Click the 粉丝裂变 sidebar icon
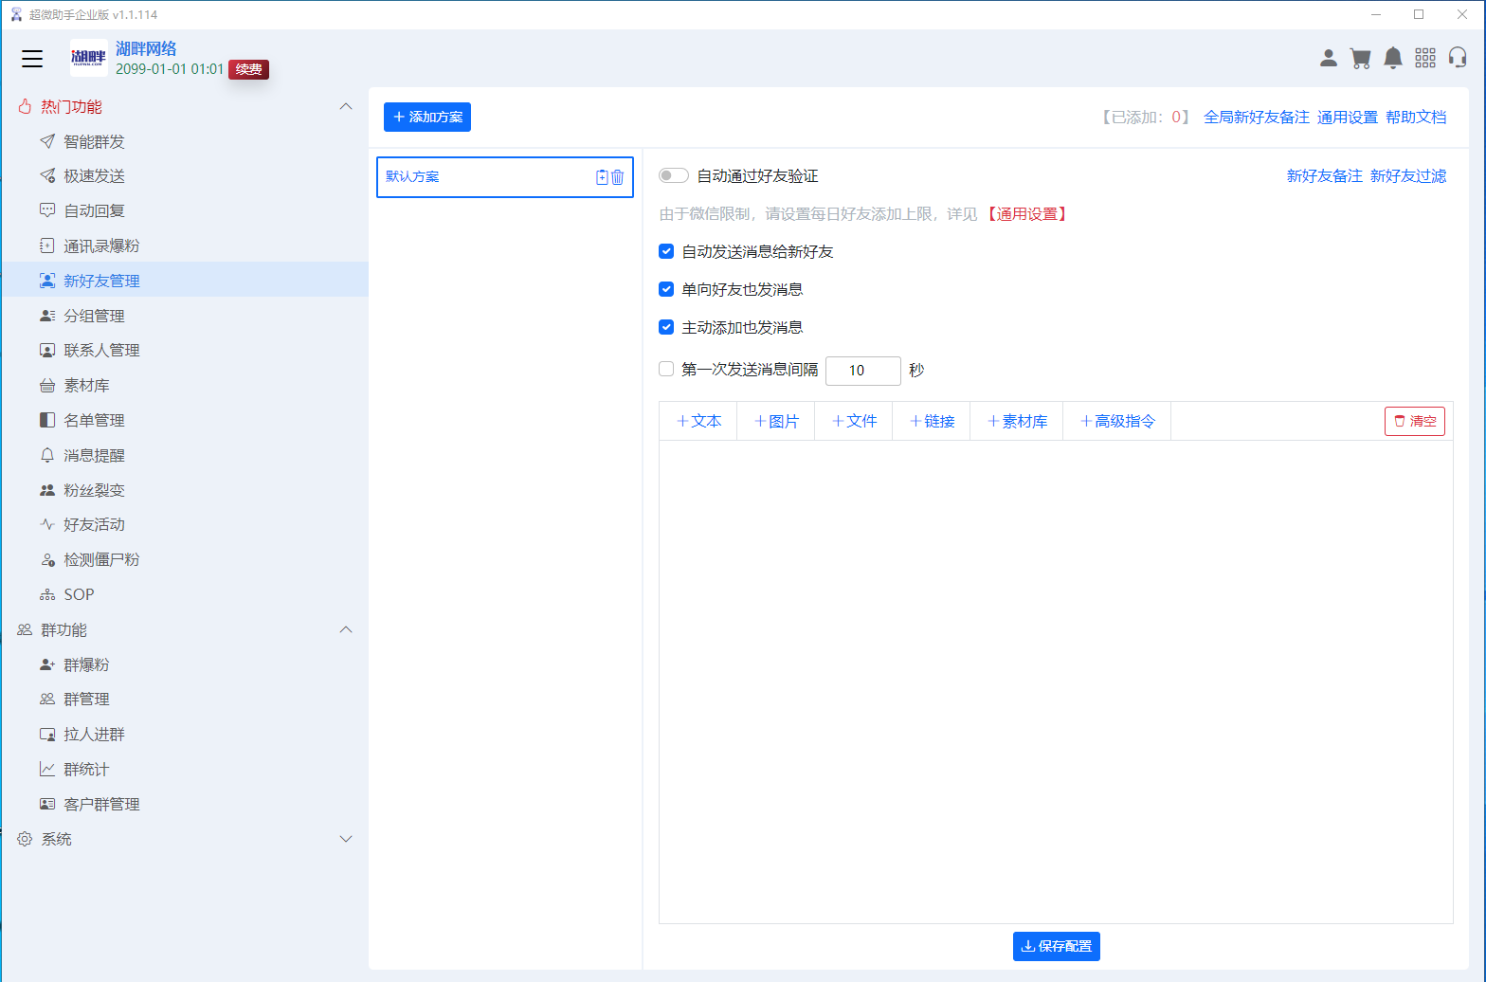Screen dimensions: 1486x982 (x=47, y=490)
